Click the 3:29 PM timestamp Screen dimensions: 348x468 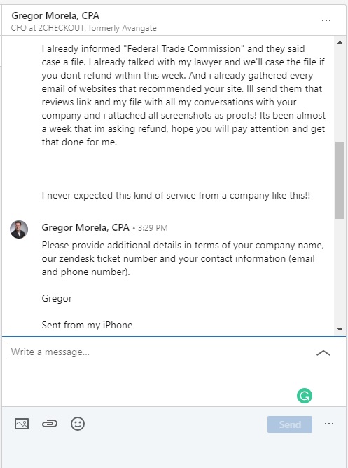(x=153, y=228)
